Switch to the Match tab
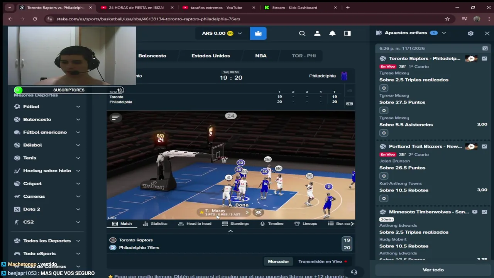This screenshot has width=494, height=278. tap(122, 224)
